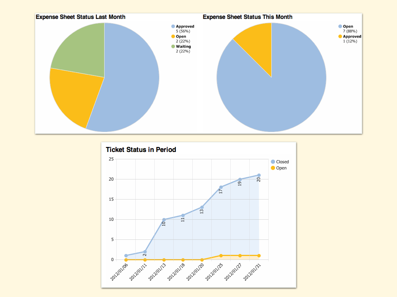Click the Closed data point at 2012/01/06
The width and height of the screenshot is (397, 297).
pyautogui.click(x=126, y=256)
